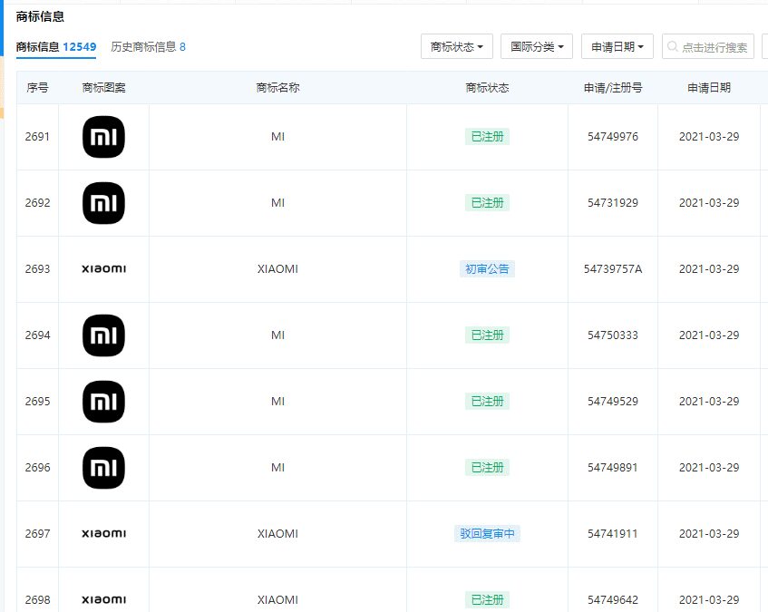Image resolution: width=768 pixels, height=612 pixels.
Task: Select registration number 54749976
Action: click(x=613, y=137)
